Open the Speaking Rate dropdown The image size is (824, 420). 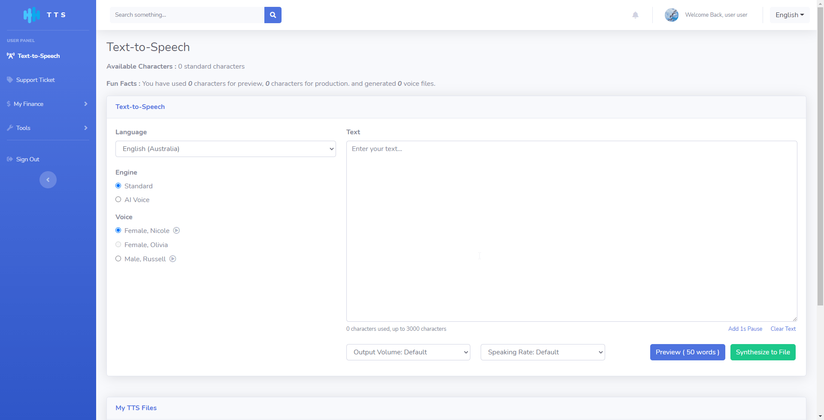[542, 352]
